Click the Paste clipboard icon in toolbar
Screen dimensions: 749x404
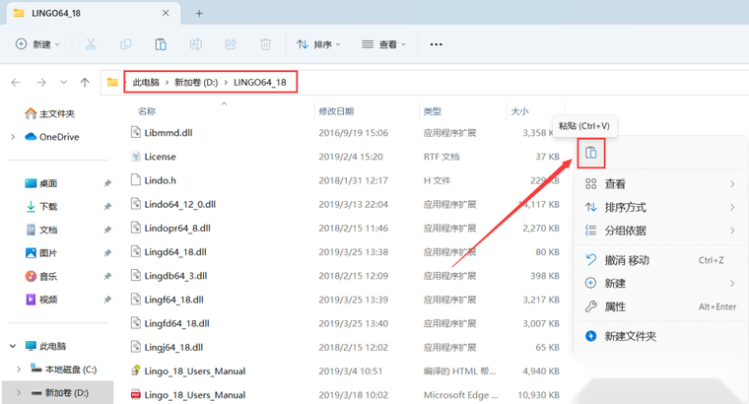point(161,44)
